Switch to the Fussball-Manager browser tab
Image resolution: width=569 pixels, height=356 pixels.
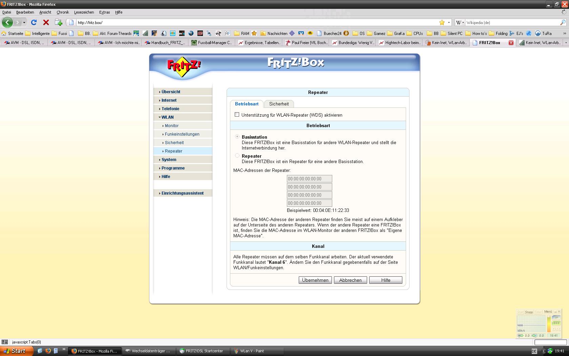[x=212, y=43]
